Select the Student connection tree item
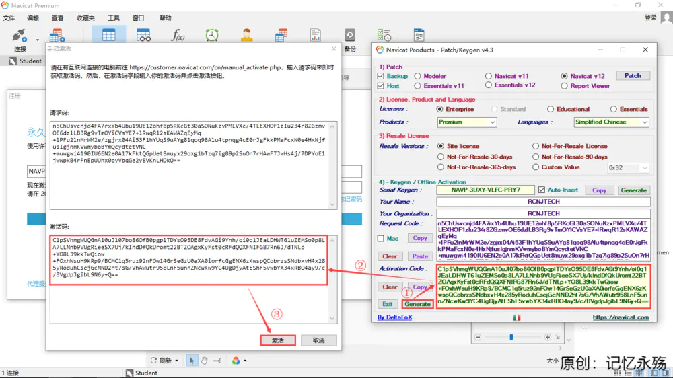 (26, 61)
